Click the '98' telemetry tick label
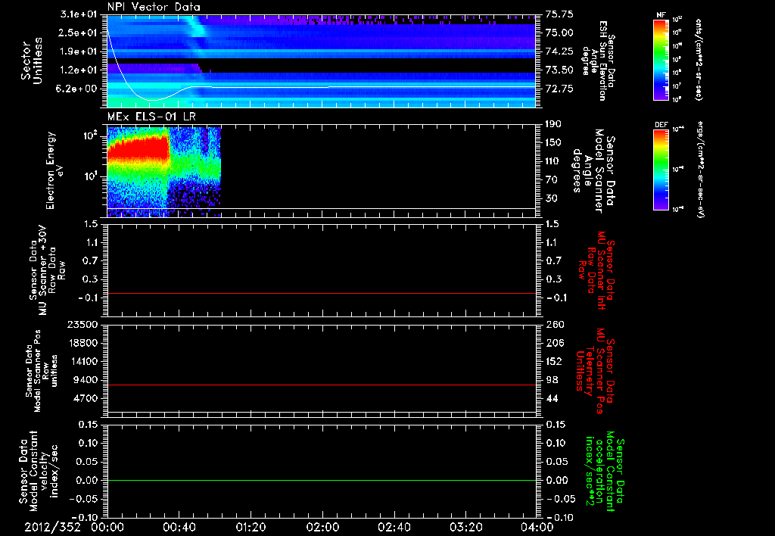This screenshot has width=775, height=536. [x=552, y=380]
